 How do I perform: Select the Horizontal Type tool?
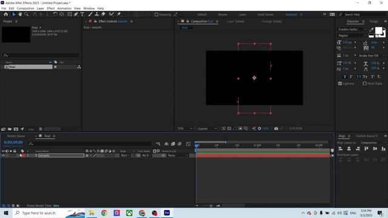pyautogui.click(x=82, y=15)
